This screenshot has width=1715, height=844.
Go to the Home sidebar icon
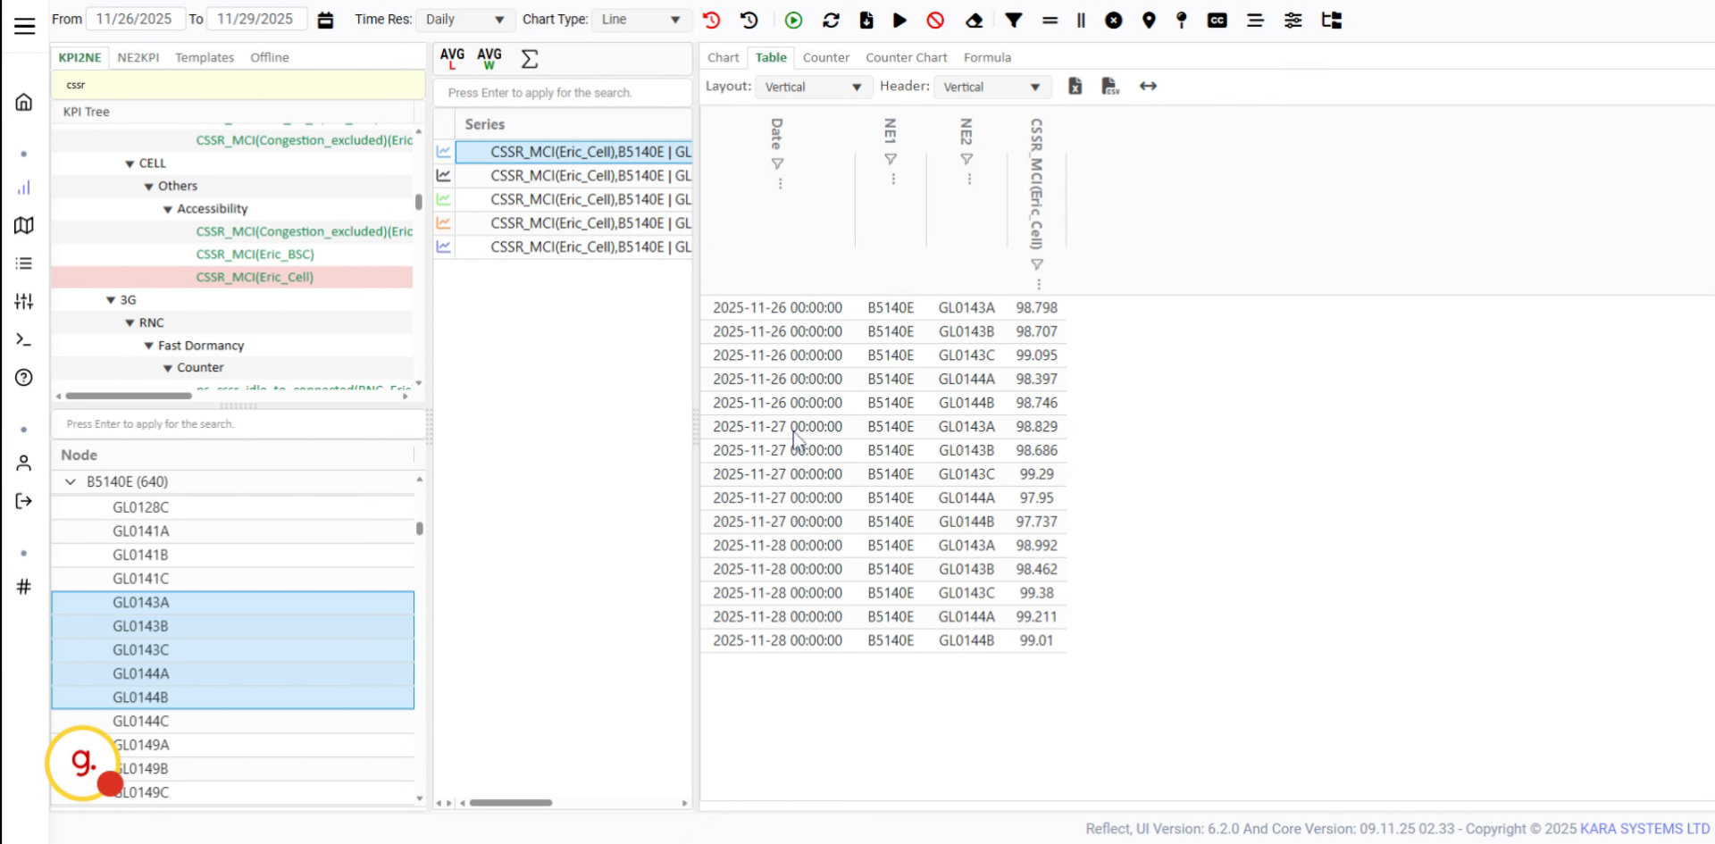click(24, 102)
